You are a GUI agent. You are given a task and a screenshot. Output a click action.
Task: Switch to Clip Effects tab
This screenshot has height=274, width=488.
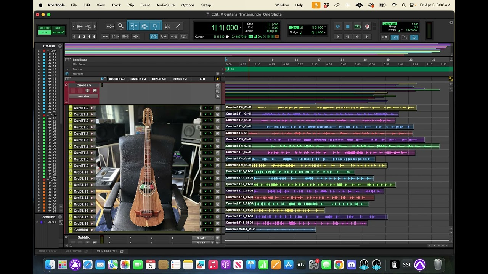point(107,251)
